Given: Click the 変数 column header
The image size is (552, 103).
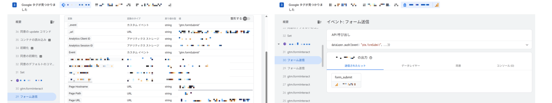Looking at the screenshot, I should coord(70,19).
